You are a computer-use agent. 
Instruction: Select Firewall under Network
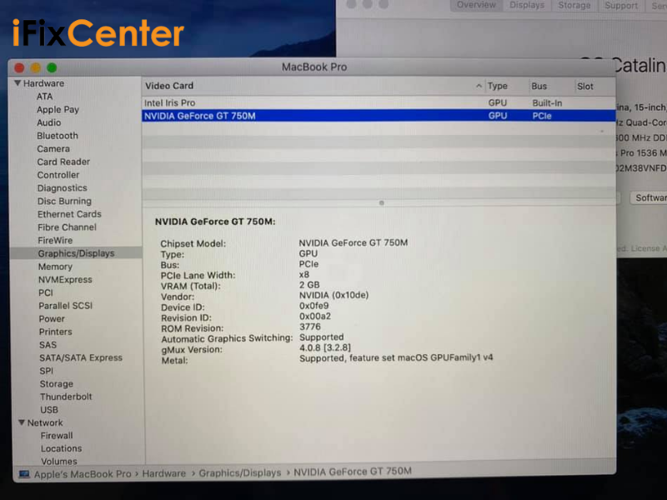57,436
